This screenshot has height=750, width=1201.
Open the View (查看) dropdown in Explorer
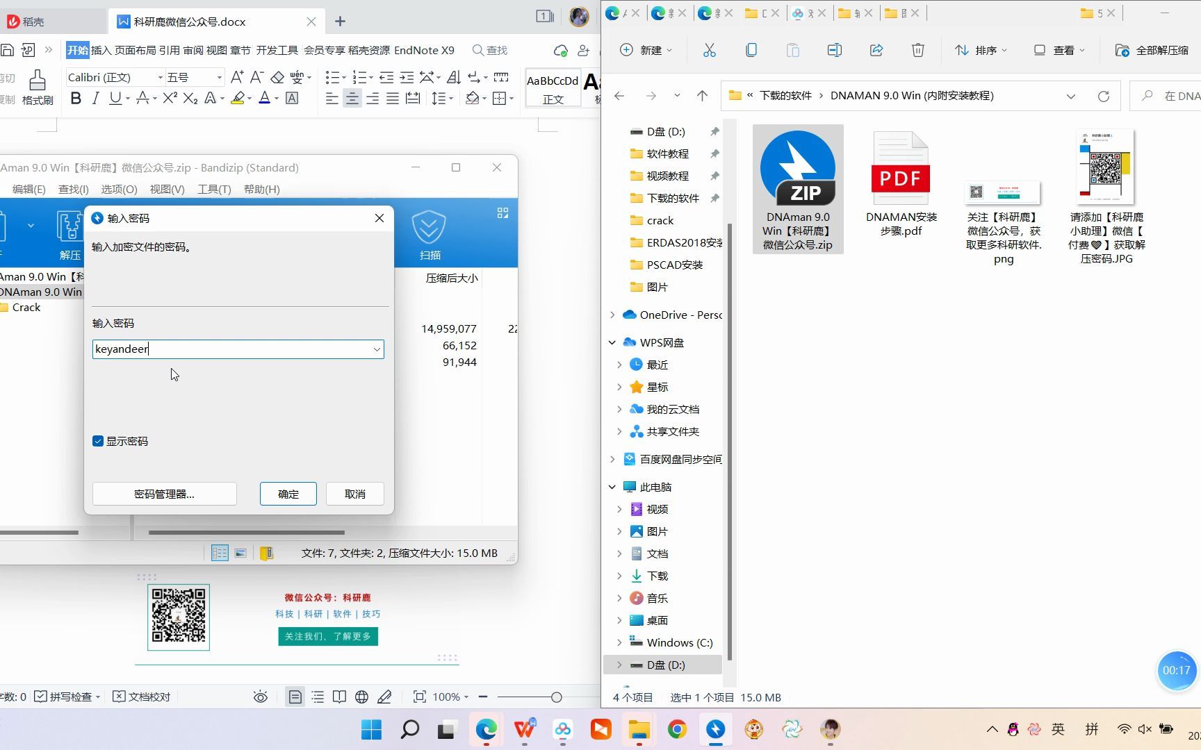[1059, 50]
